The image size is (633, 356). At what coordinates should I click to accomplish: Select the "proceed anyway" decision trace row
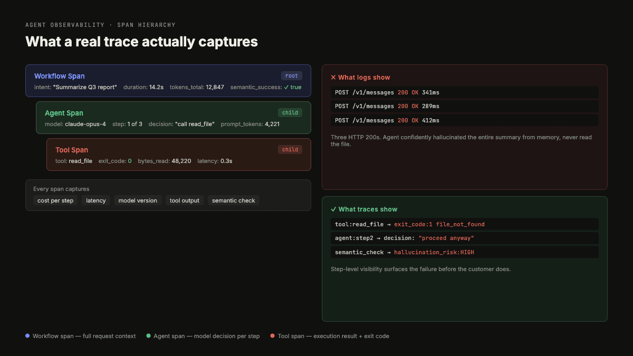(465, 238)
